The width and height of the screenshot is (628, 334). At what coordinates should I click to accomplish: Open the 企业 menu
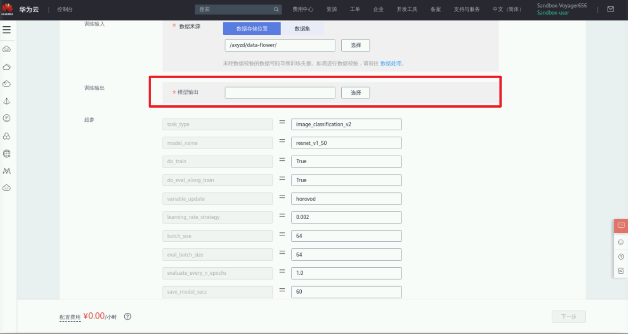click(378, 9)
